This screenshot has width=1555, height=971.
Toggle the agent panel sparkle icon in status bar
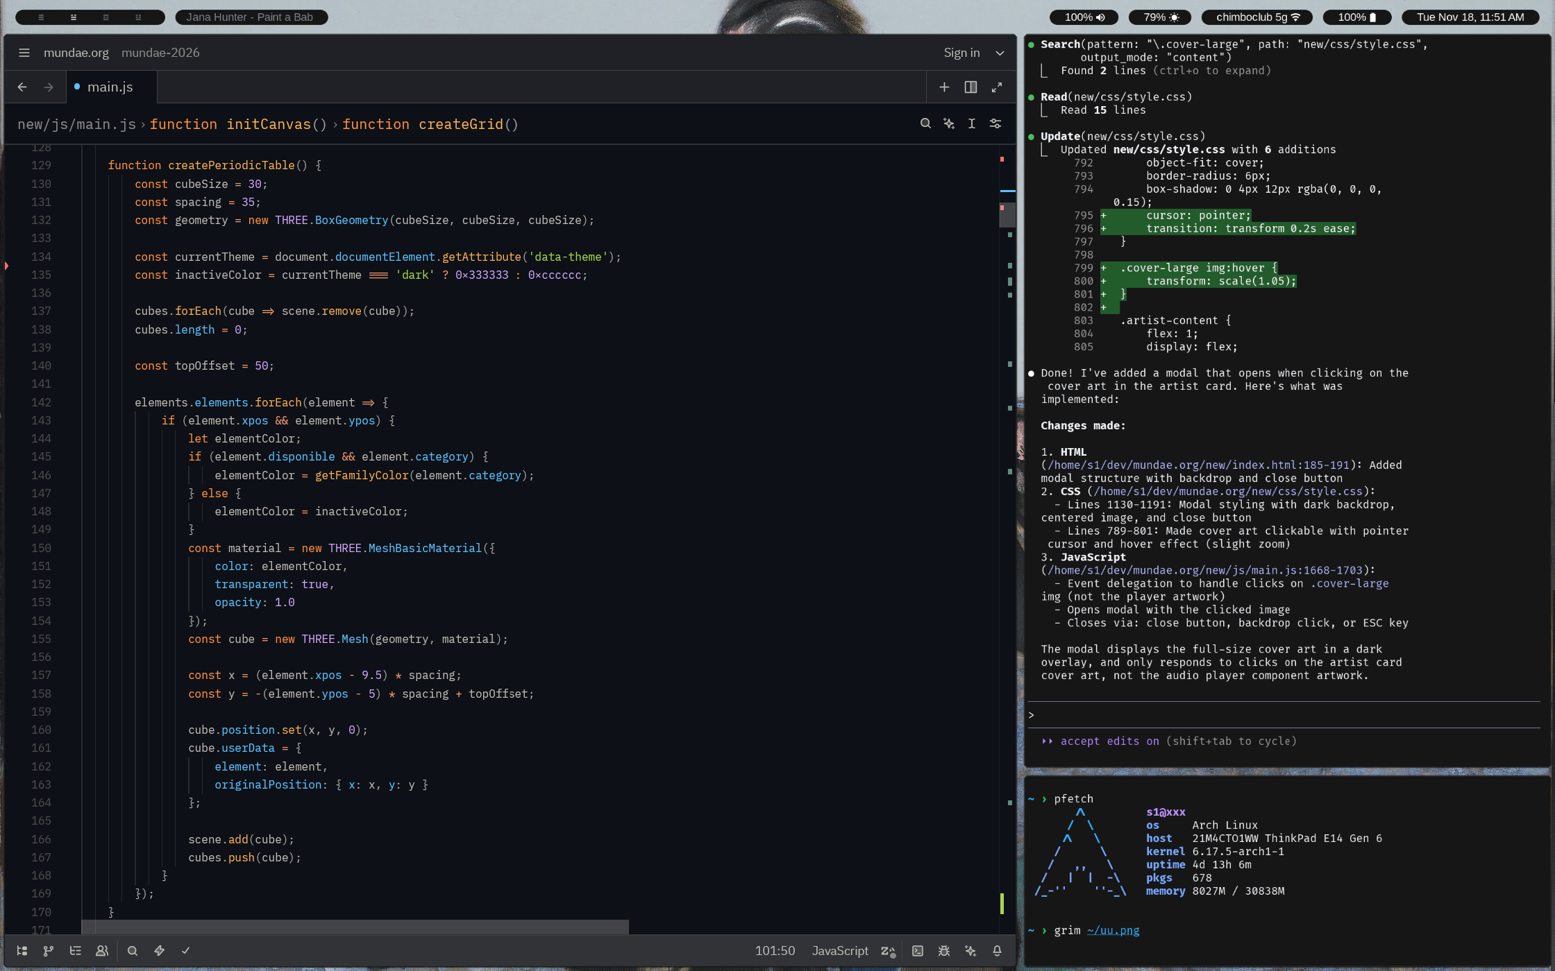click(970, 951)
